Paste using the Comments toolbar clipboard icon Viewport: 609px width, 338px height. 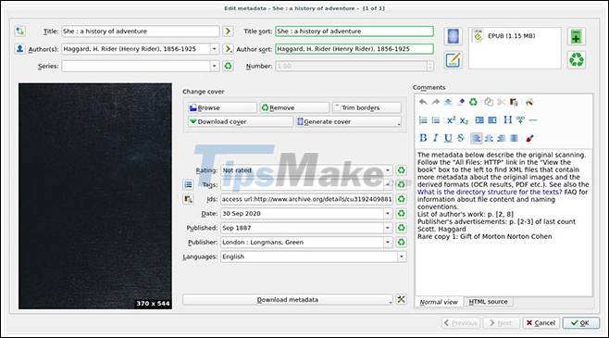click(x=514, y=102)
